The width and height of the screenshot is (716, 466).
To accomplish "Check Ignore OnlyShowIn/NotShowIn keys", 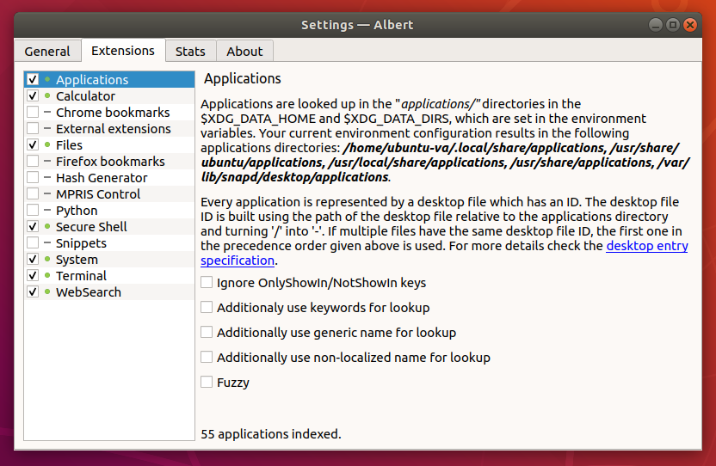I will click(x=207, y=282).
